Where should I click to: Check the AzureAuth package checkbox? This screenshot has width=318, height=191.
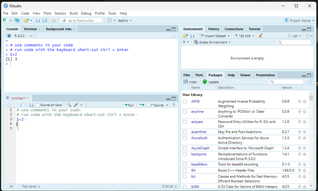pyautogui.click(x=185, y=138)
